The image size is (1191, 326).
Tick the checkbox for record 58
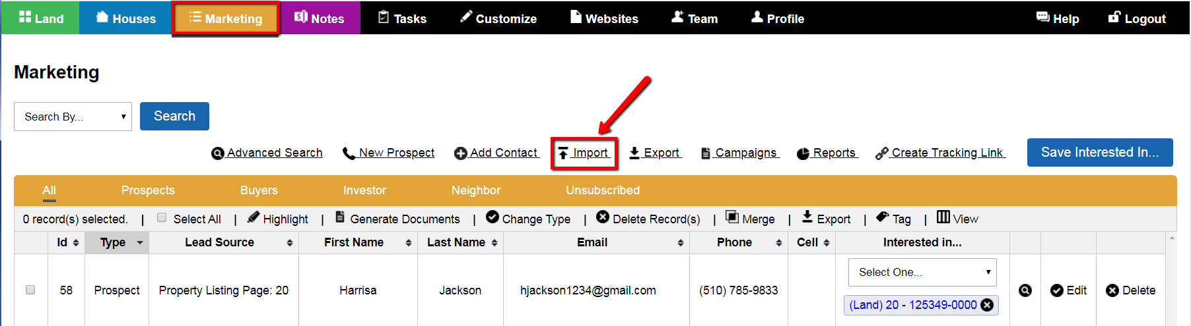(30, 290)
